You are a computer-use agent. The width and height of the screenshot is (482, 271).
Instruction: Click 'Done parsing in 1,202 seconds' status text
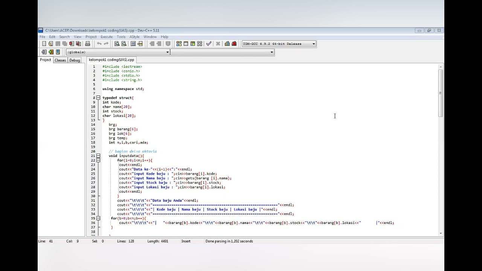point(229,241)
